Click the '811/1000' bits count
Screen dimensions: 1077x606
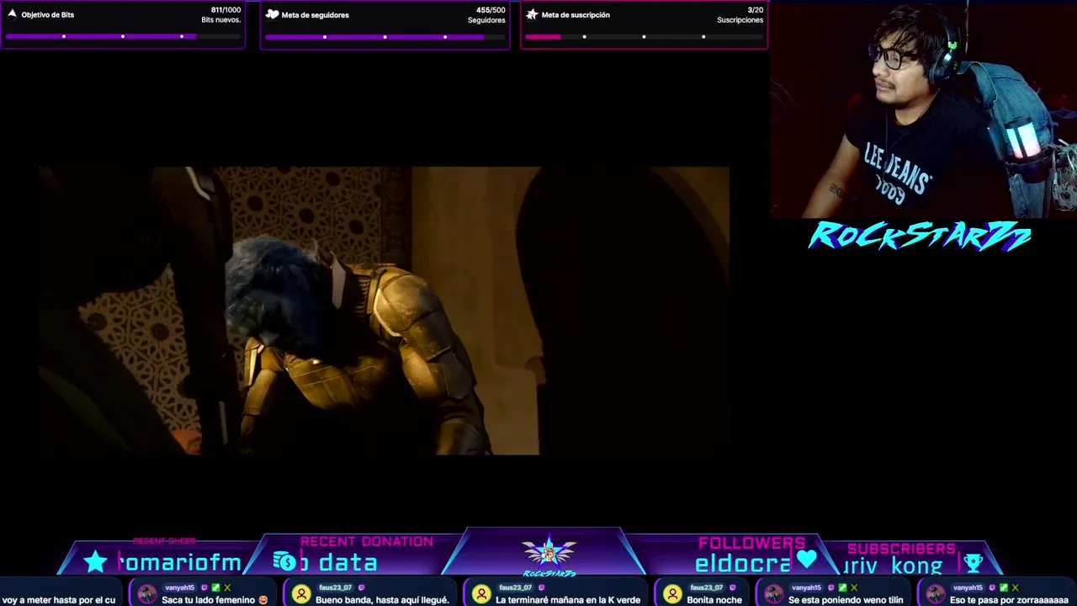point(225,10)
